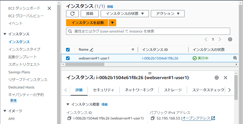Screen dimensions: 243x124
Task: Click the インスタンス ID column header
Action: [x=155, y=50]
